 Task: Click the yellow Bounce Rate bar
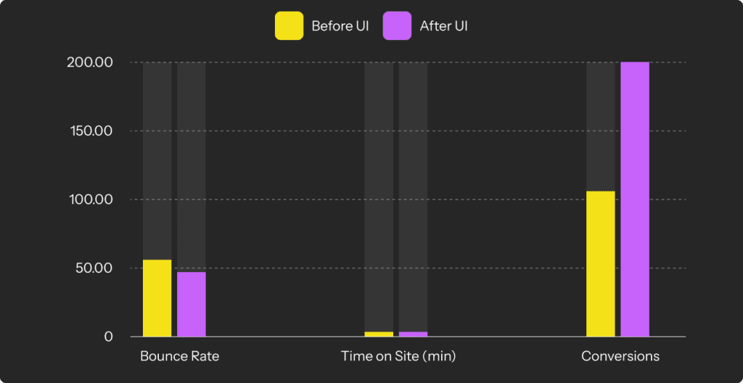157,298
